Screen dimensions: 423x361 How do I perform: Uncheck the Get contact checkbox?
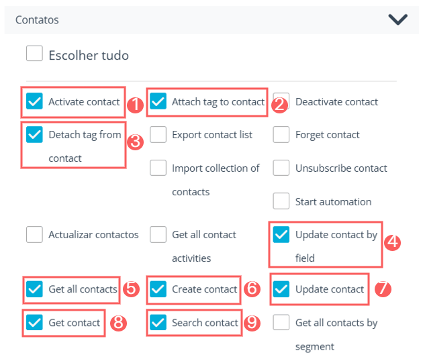35,323
